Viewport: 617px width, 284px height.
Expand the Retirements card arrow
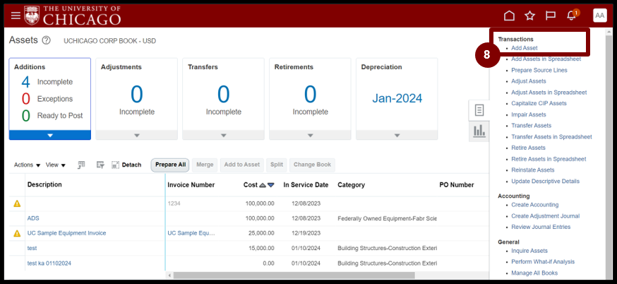point(310,136)
